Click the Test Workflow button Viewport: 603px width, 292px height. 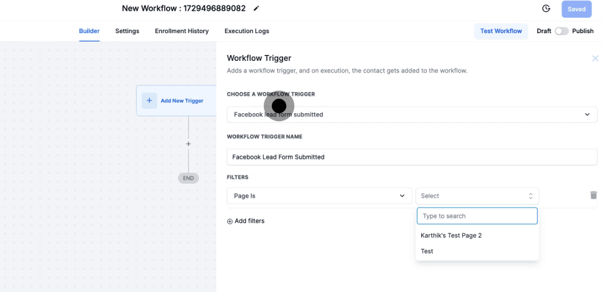coord(500,31)
